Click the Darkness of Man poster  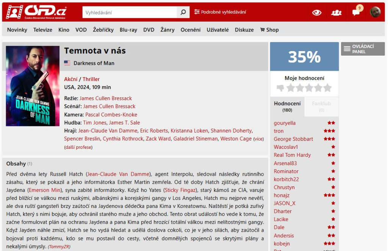click(x=33, y=86)
